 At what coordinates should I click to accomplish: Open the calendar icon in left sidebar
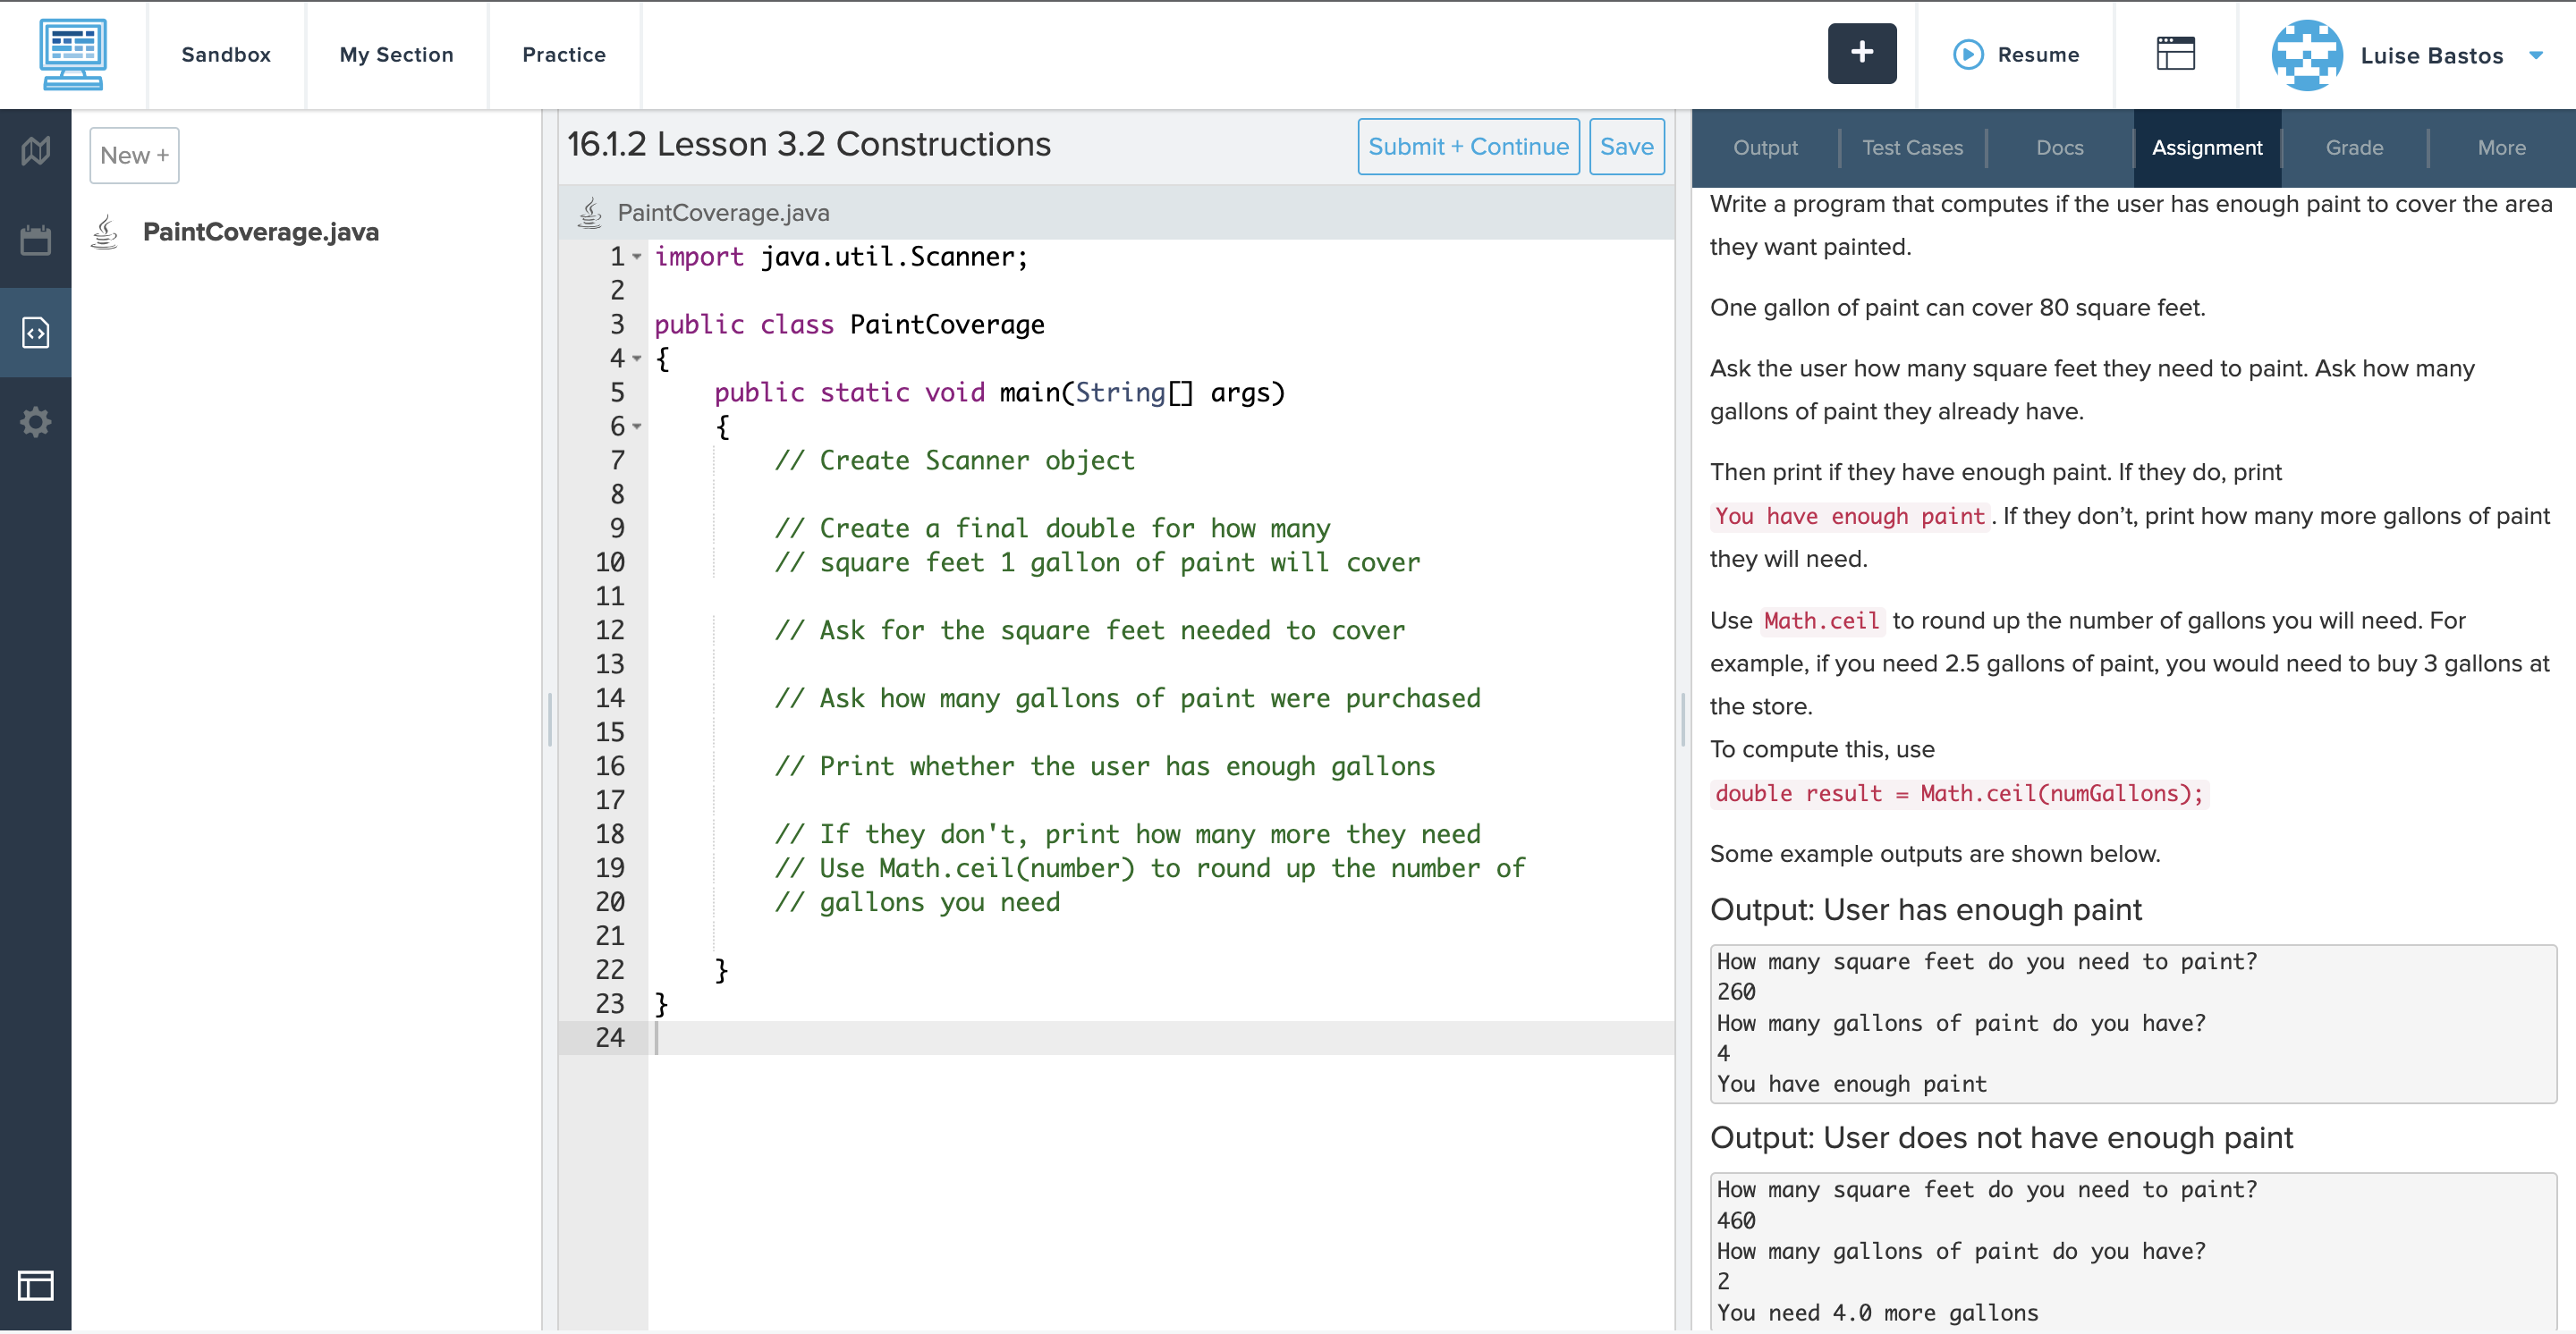click(x=35, y=240)
